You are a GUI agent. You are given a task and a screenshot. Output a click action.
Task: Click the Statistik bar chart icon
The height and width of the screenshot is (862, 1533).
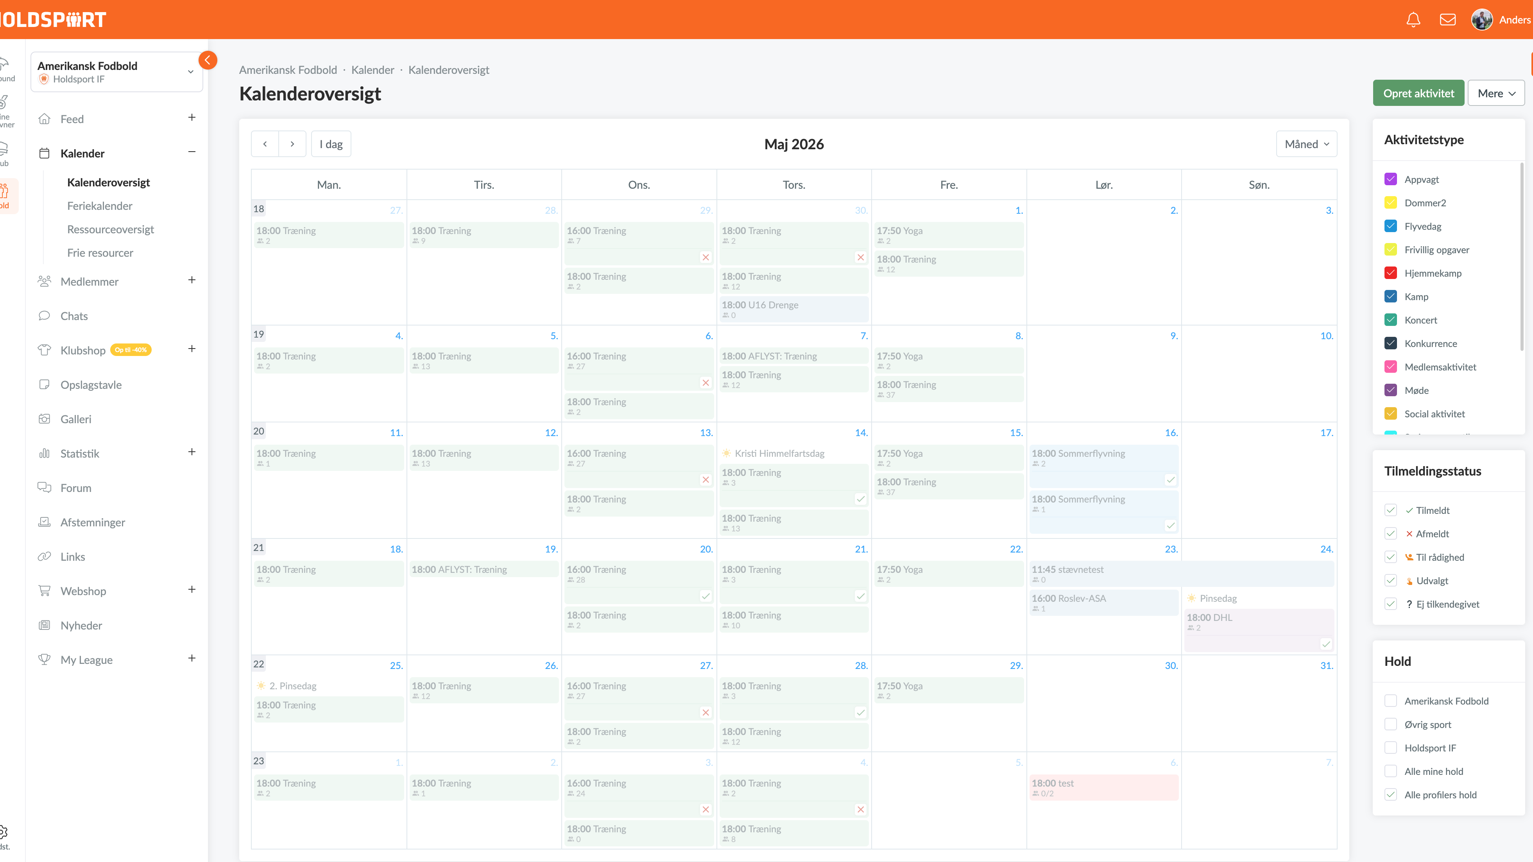pyautogui.click(x=45, y=453)
